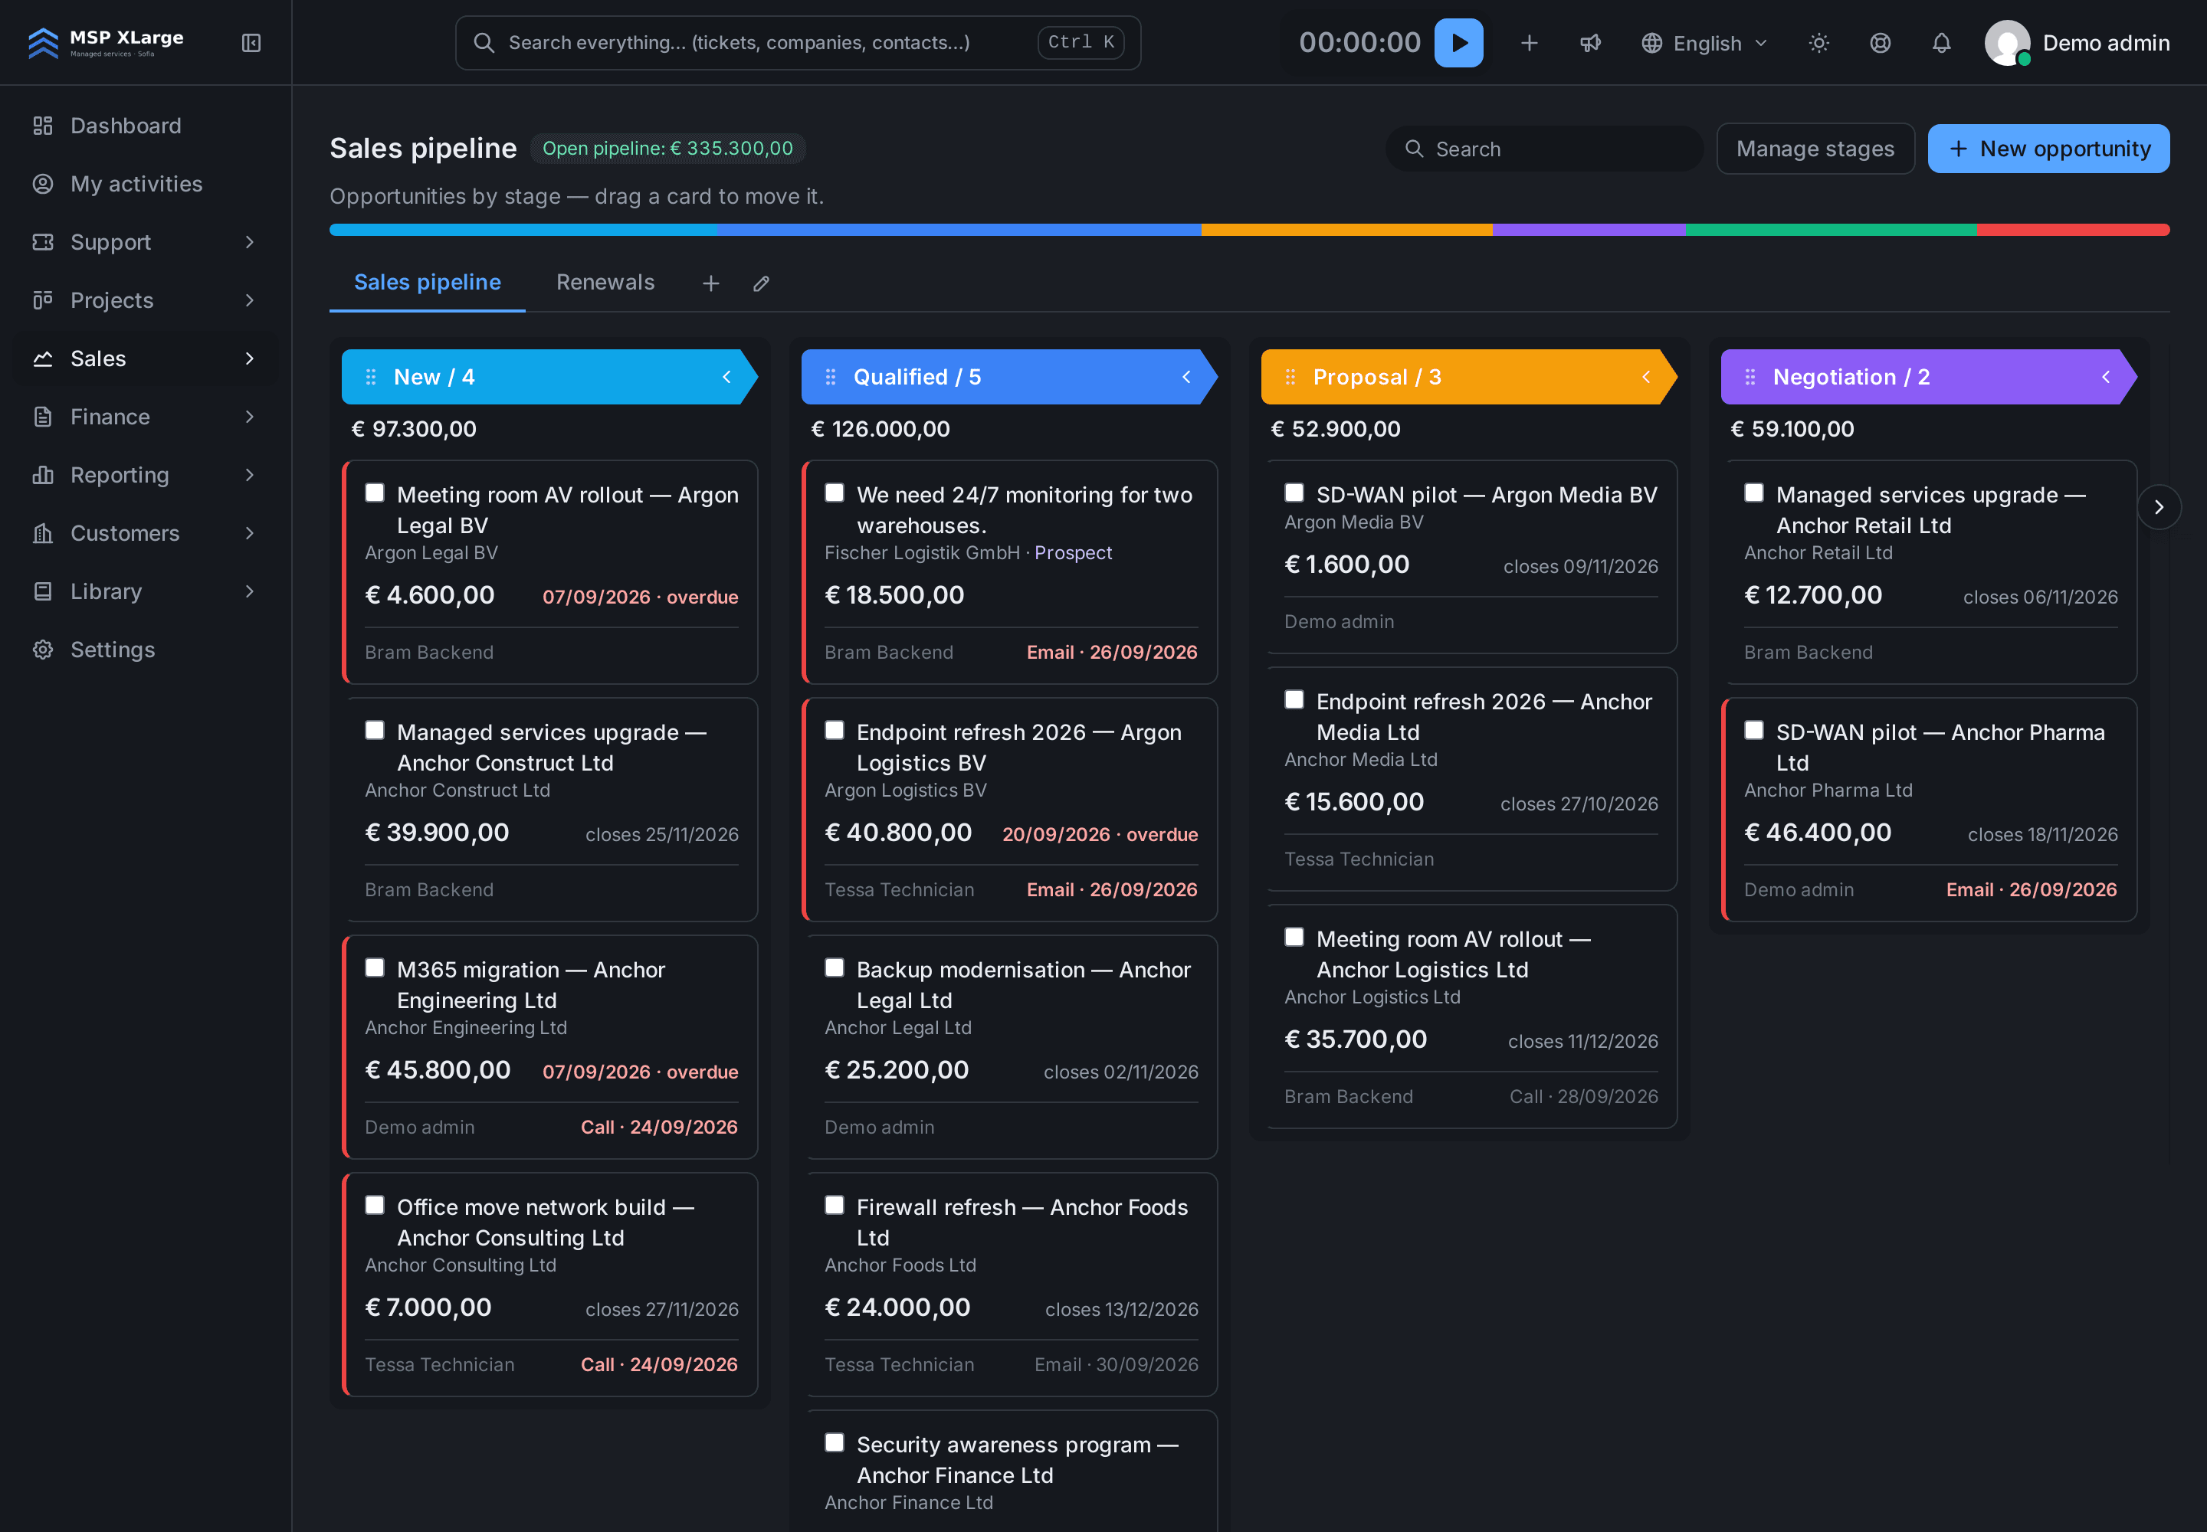This screenshot has height=1532, width=2207.
Task: Switch to the Renewals tab
Action: point(605,282)
